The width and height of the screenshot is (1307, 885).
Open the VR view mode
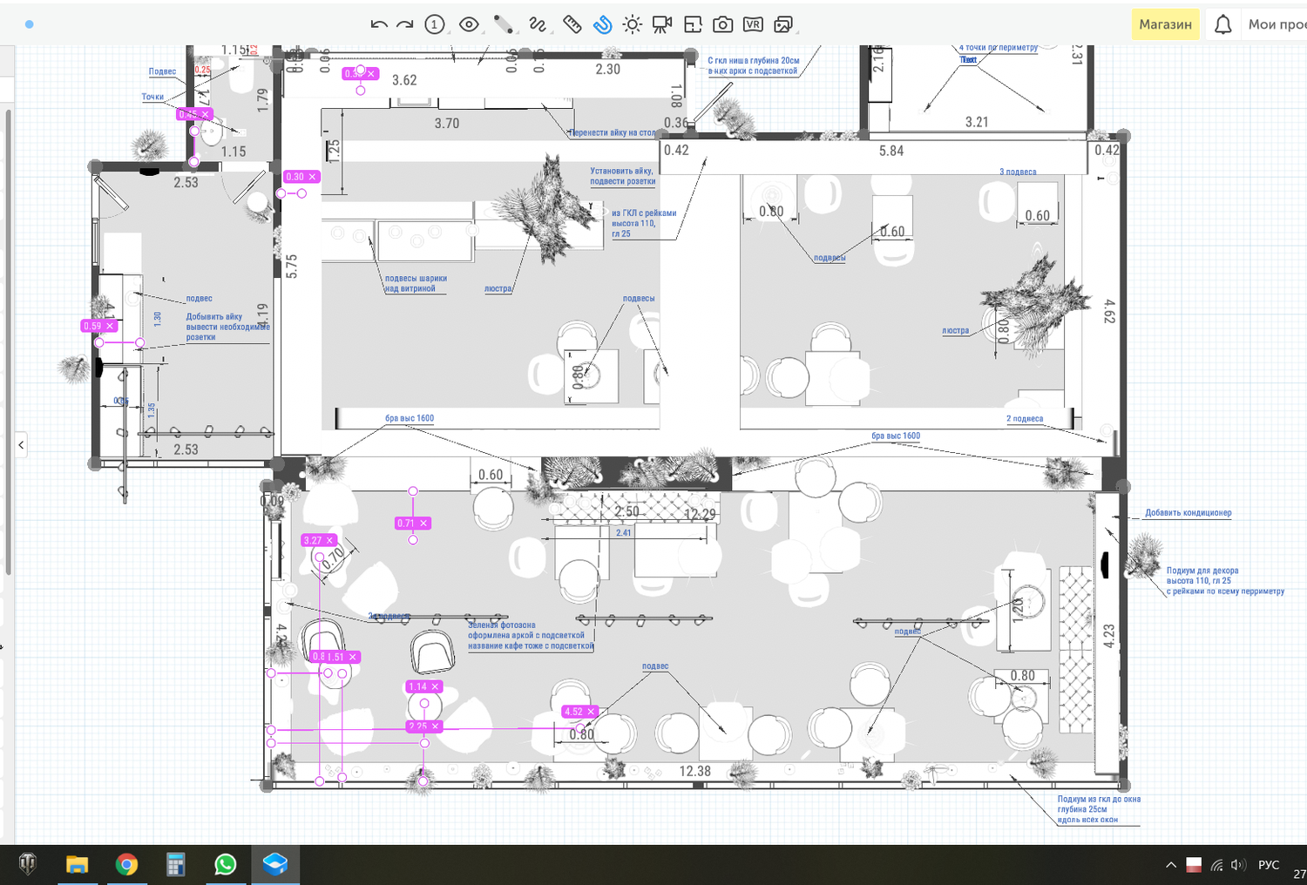click(753, 24)
